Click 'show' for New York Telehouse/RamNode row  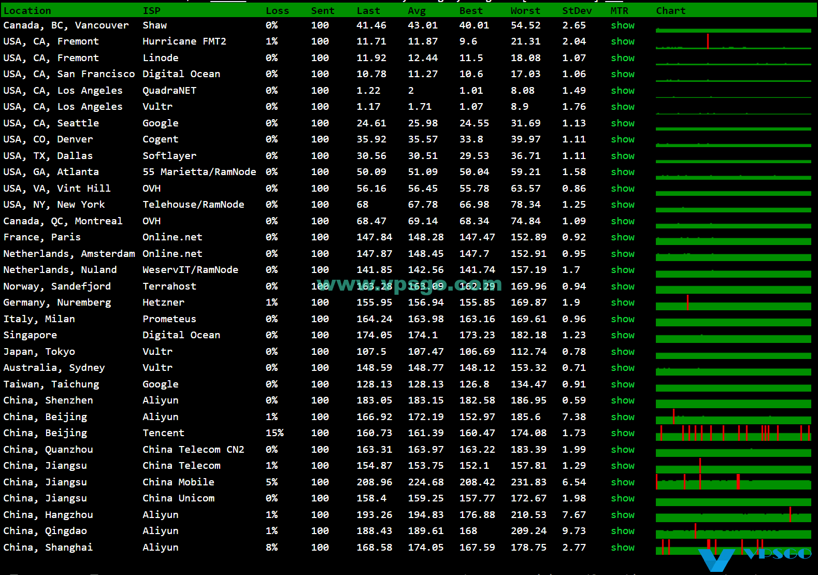(x=622, y=205)
